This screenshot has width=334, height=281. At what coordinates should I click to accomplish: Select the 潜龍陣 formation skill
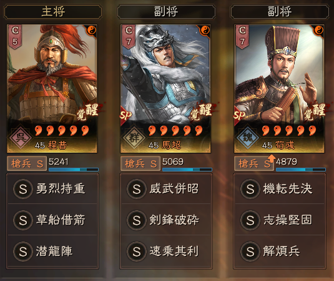point(52,251)
